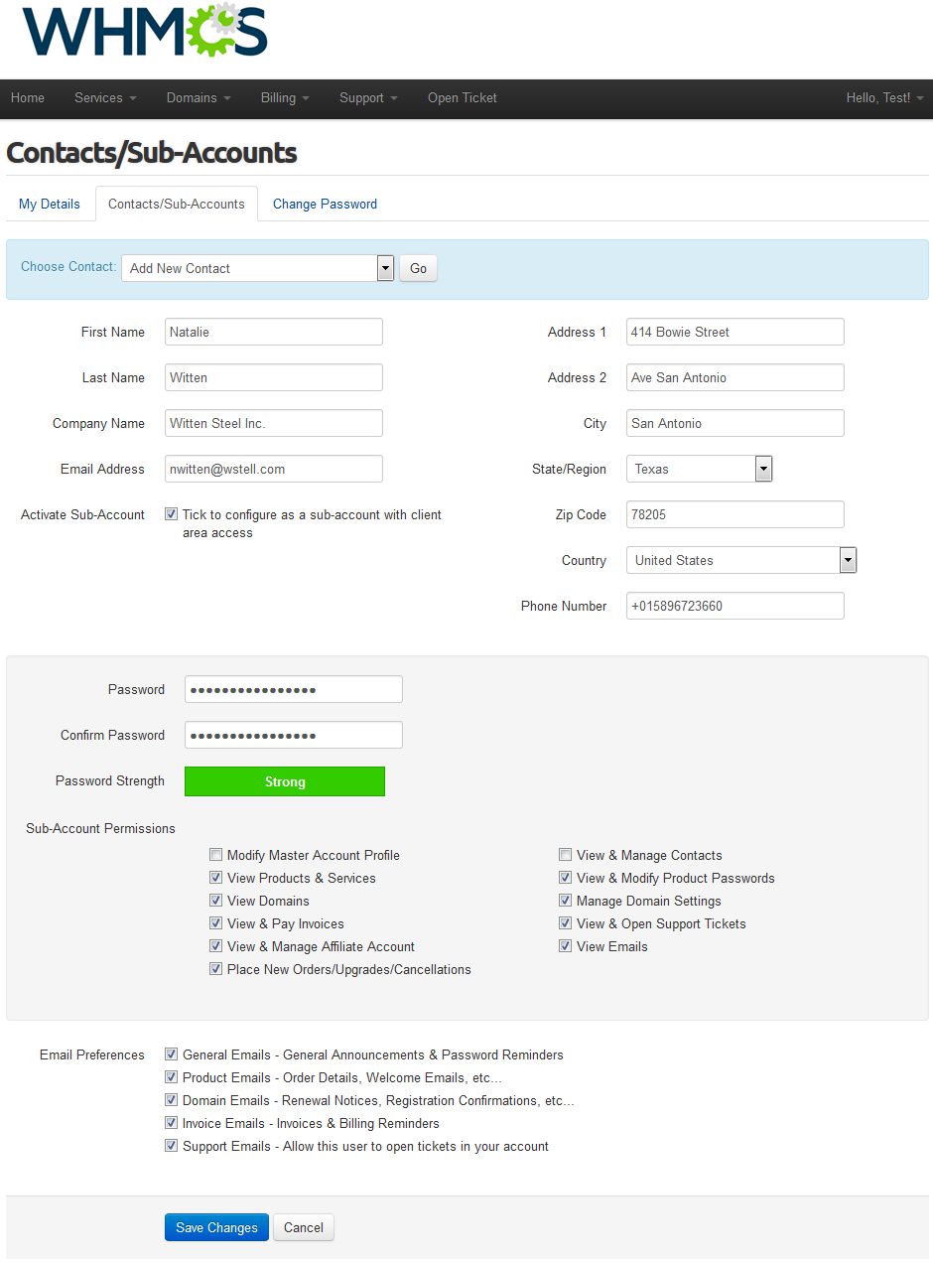
Task: Toggle View Products & Services permission
Action: point(215,878)
